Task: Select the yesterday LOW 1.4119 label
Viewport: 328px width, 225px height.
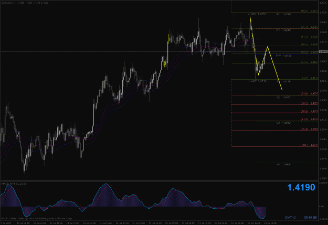Action: tap(258, 81)
